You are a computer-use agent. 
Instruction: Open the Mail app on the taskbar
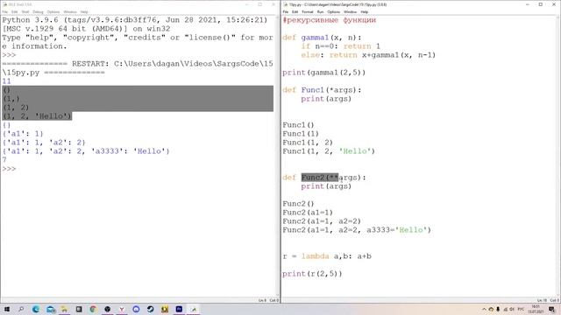(x=51, y=309)
